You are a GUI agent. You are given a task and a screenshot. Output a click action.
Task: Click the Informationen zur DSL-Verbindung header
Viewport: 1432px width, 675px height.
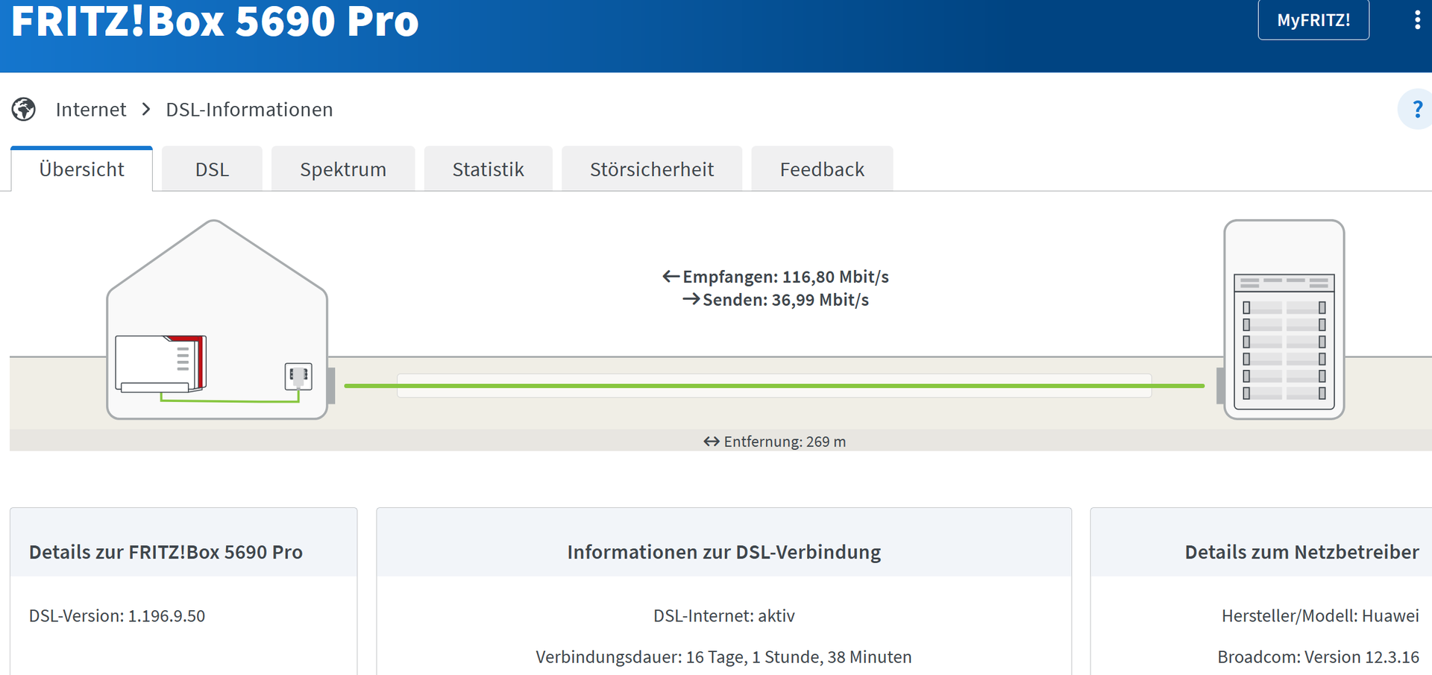(723, 552)
